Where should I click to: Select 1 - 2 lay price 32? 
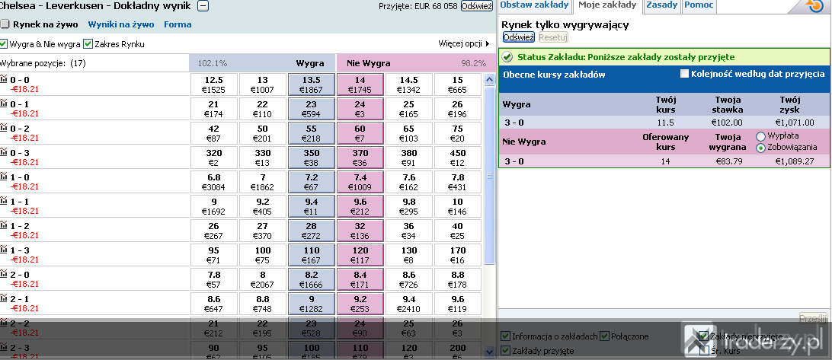(360, 231)
